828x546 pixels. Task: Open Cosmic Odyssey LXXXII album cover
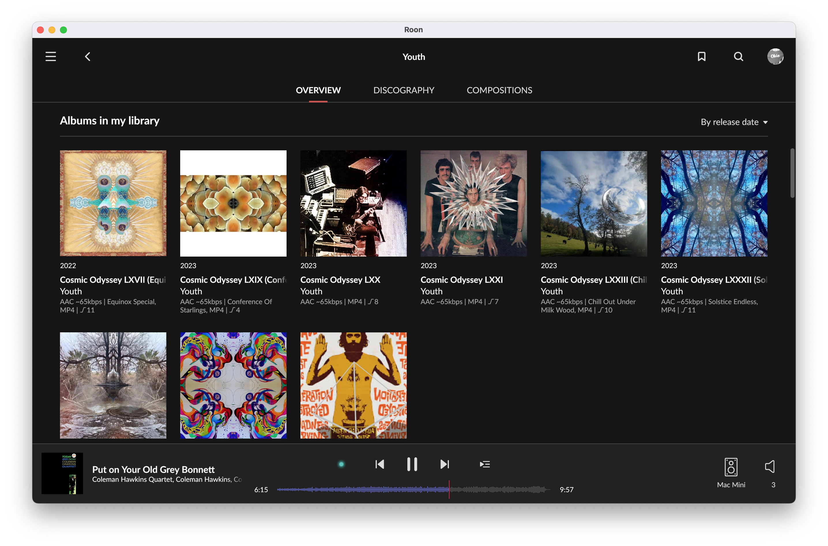(714, 203)
